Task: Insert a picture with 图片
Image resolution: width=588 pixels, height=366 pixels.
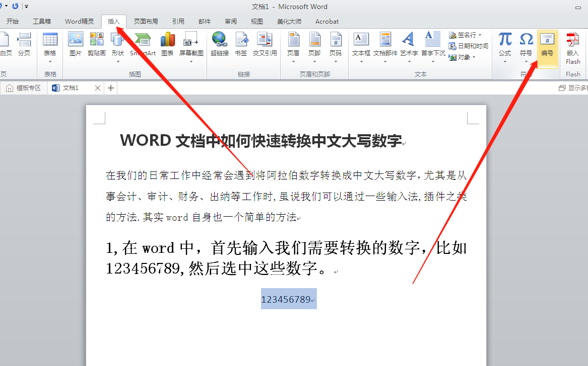Action: [x=76, y=45]
